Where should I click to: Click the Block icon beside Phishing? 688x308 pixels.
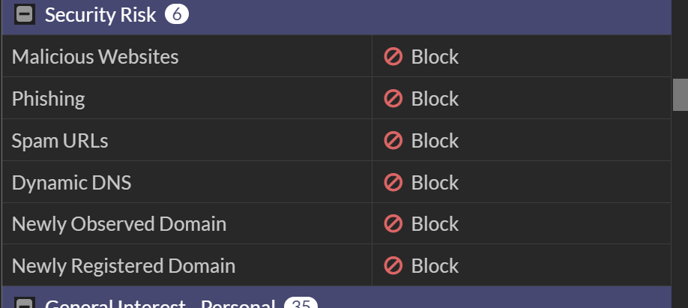pos(393,99)
